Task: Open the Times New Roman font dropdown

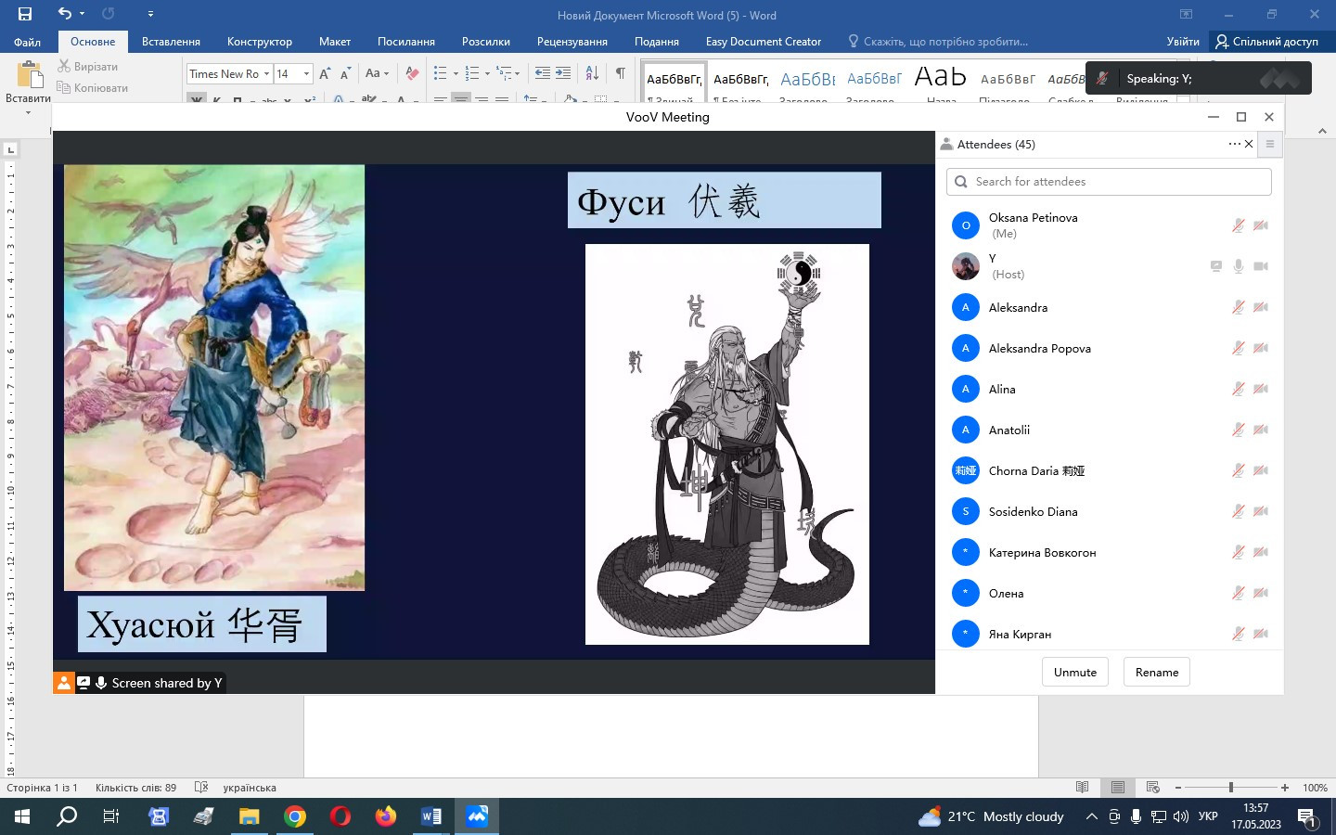Action: [x=266, y=73]
